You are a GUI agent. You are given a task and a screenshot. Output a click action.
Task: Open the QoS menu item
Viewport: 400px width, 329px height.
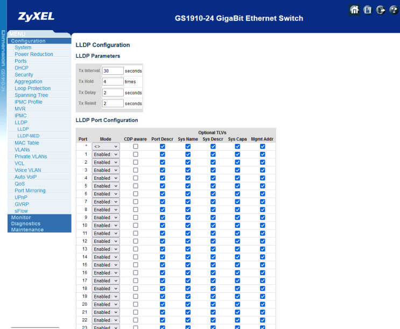[19, 184]
